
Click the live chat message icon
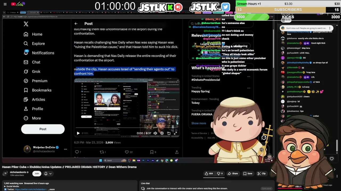click(143, 189)
